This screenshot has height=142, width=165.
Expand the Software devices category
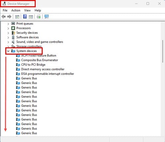point(8,37)
